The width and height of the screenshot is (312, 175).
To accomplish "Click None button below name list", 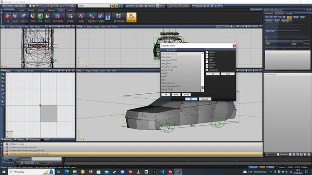I will point(176,94).
